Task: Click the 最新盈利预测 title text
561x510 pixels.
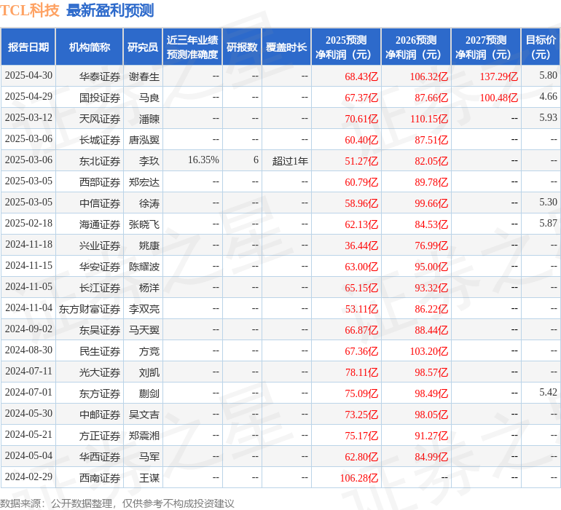Action: point(110,10)
